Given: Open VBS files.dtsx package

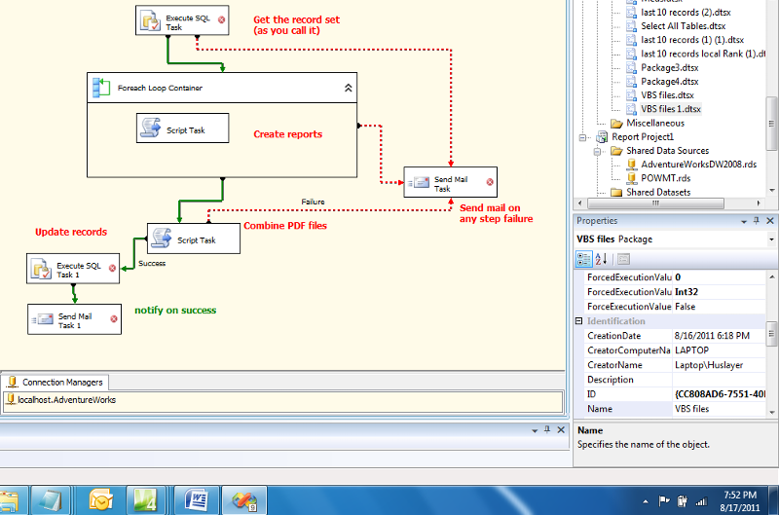Looking at the screenshot, I should [x=667, y=94].
